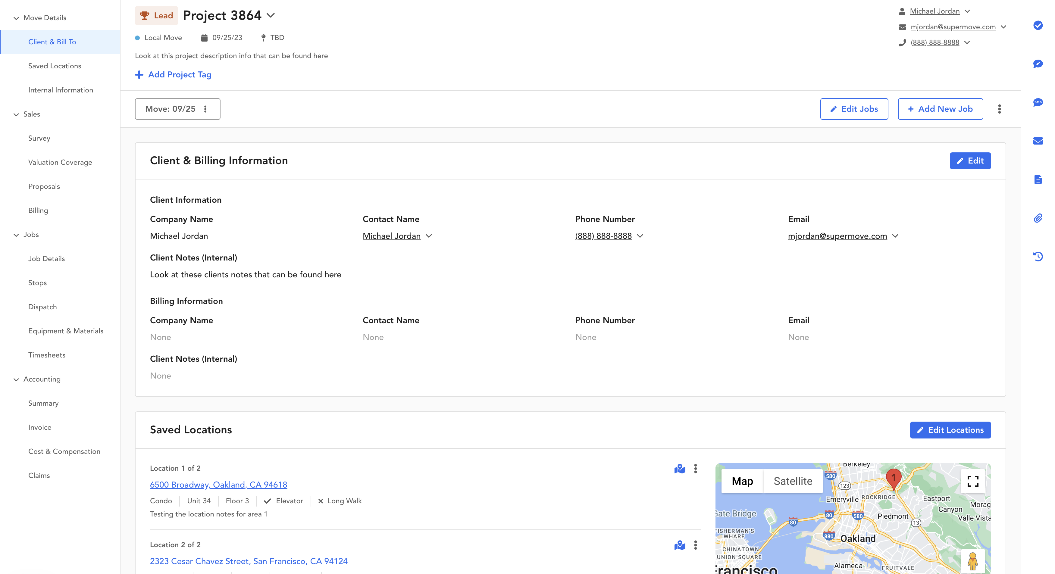The image size is (1055, 574).
Task: Click the Edit Locations button
Action: click(x=950, y=430)
